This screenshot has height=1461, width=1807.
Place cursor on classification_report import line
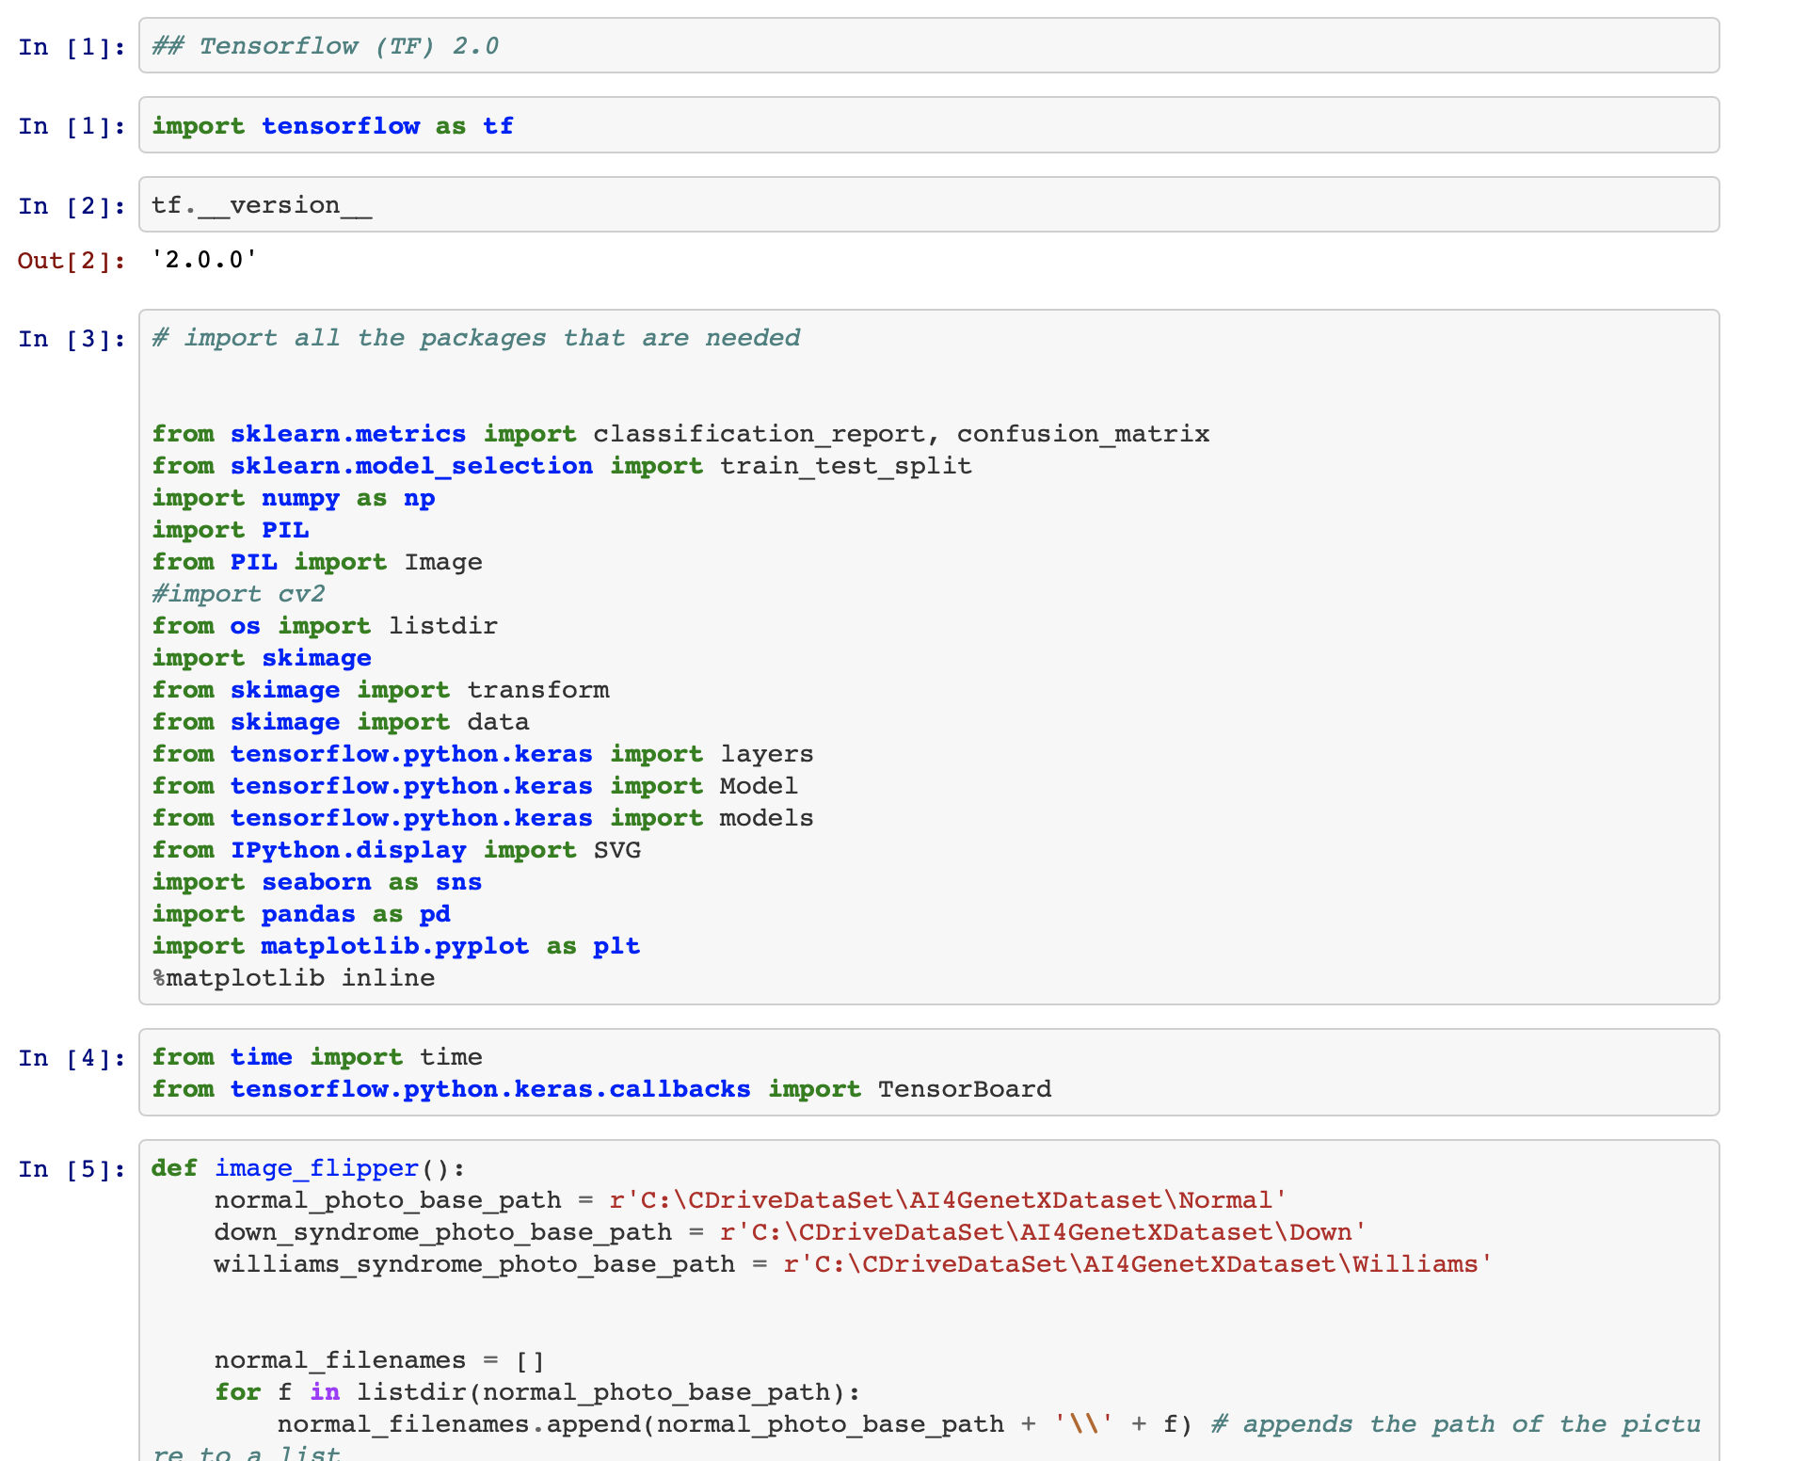pos(680,434)
